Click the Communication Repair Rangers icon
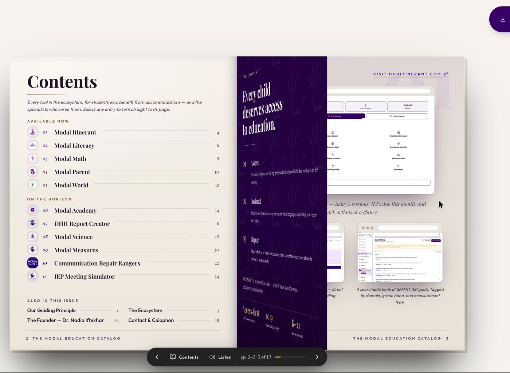Screen dimensions: 510x373 click(x=33, y=263)
